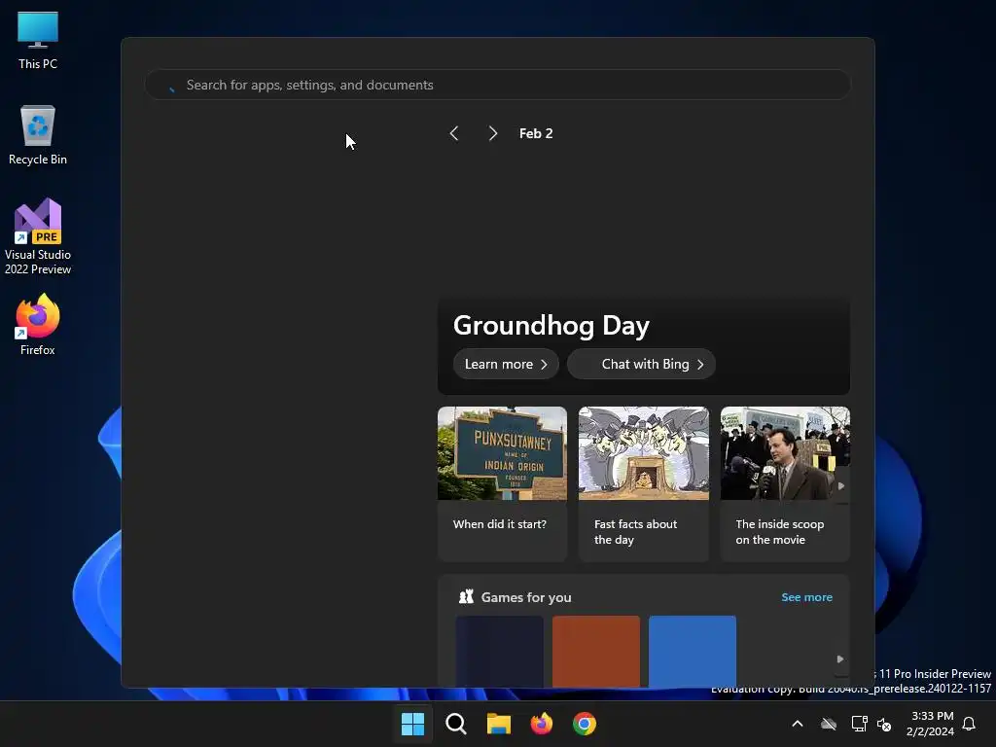Click the OneDrive cloud tray icon
This screenshot has height=747, width=996.
coord(829,724)
